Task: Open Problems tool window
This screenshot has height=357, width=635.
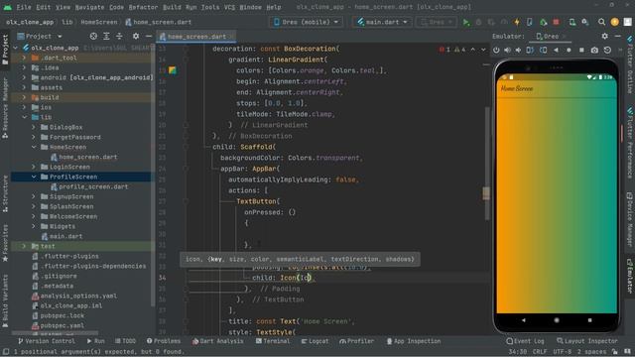Action: pos(164,341)
